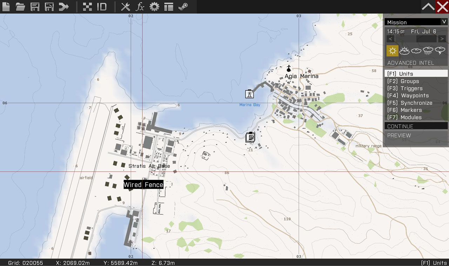This screenshot has height=266, width=449.
Task: Click the Grid: 020055 status readout
Action: [x=26, y=263]
